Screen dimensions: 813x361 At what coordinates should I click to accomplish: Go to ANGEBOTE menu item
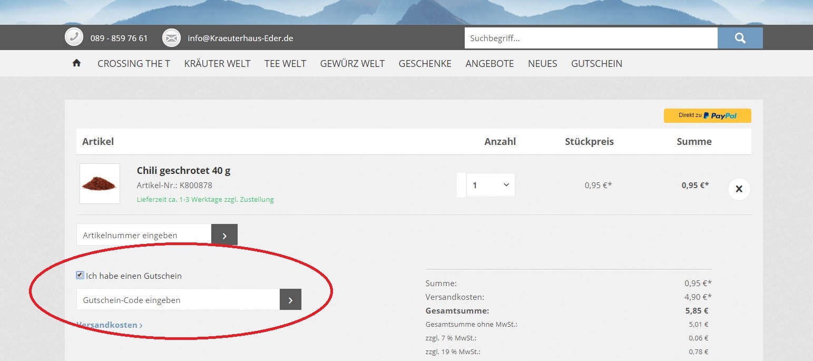pyautogui.click(x=489, y=63)
